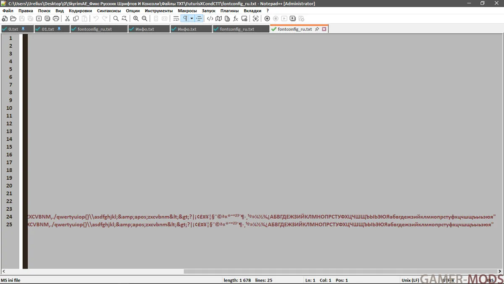
Task: Click the New file toolbar icon
Action: coord(5,18)
